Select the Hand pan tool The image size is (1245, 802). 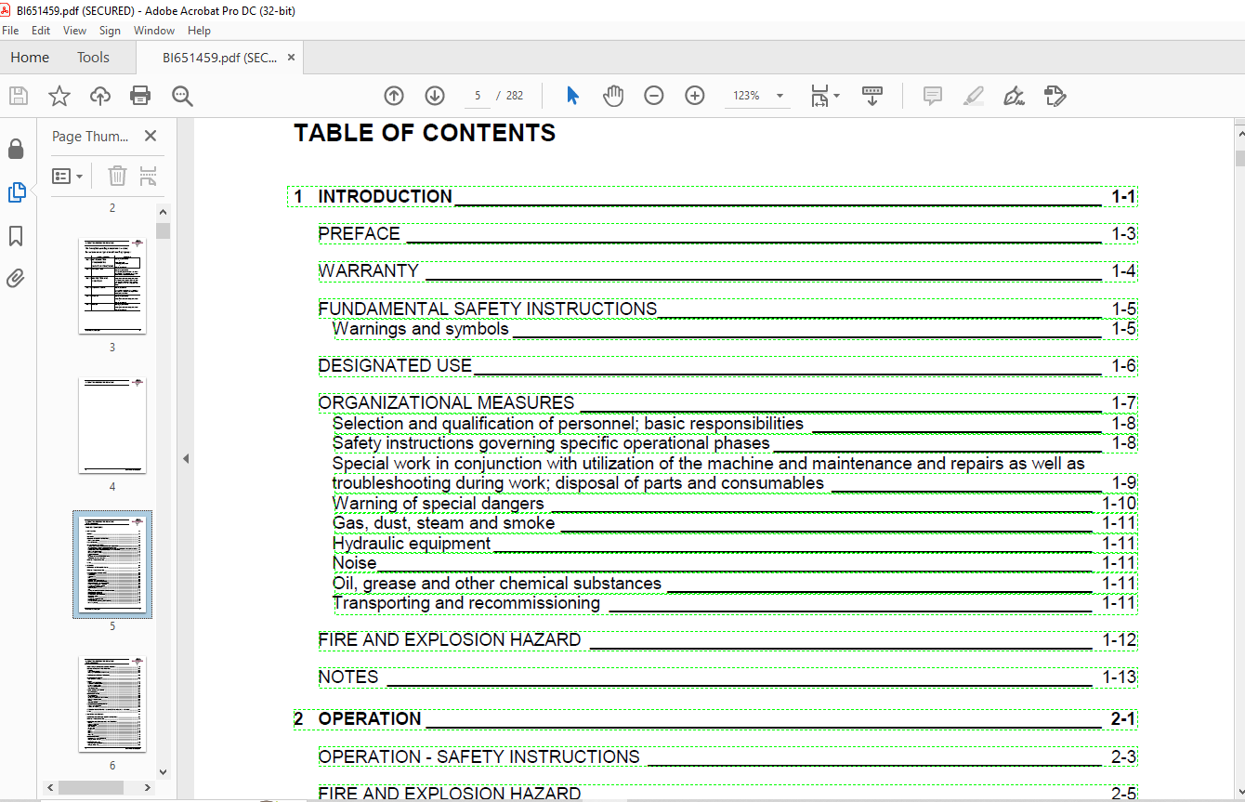(613, 96)
